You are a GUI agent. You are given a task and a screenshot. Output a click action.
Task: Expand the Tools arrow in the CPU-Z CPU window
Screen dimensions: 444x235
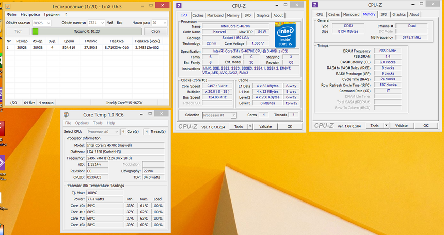point(250,126)
